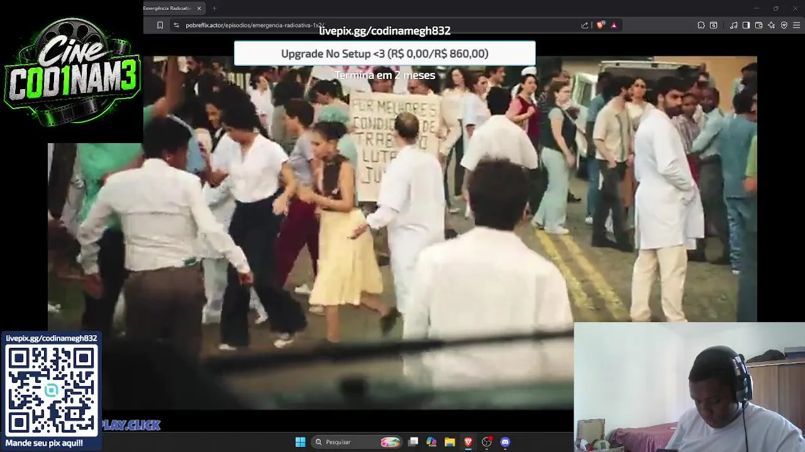805x452 pixels.
Task: Click the Brave browser taskbar icon
Action: pyautogui.click(x=468, y=442)
